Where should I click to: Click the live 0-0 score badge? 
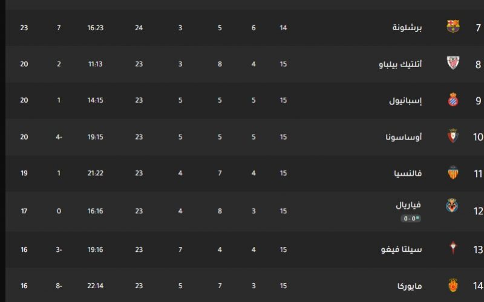pyautogui.click(x=411, y=219)
